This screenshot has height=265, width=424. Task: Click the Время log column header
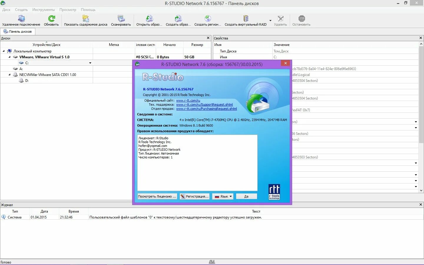point(74,211)
